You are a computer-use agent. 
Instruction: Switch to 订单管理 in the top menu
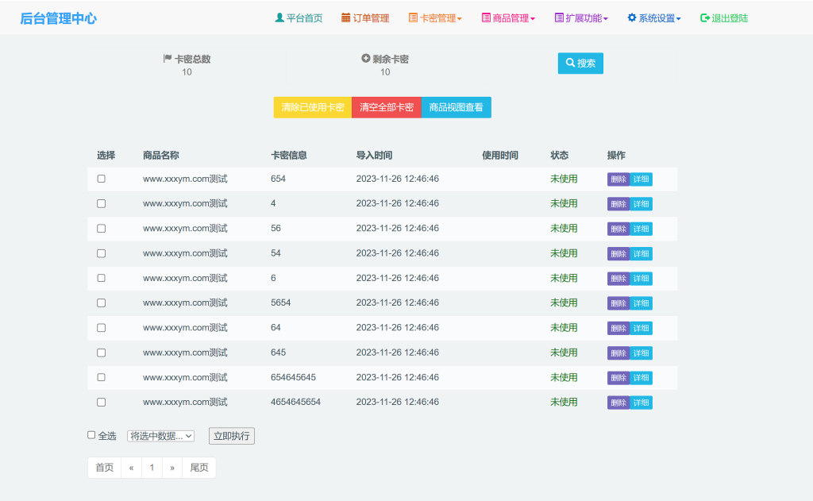click(x=365, y=17)
